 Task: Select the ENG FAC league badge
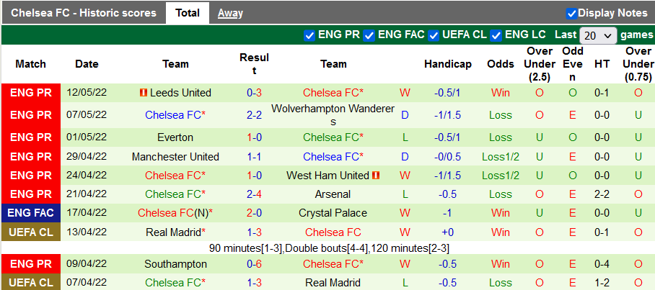(30, 213)
